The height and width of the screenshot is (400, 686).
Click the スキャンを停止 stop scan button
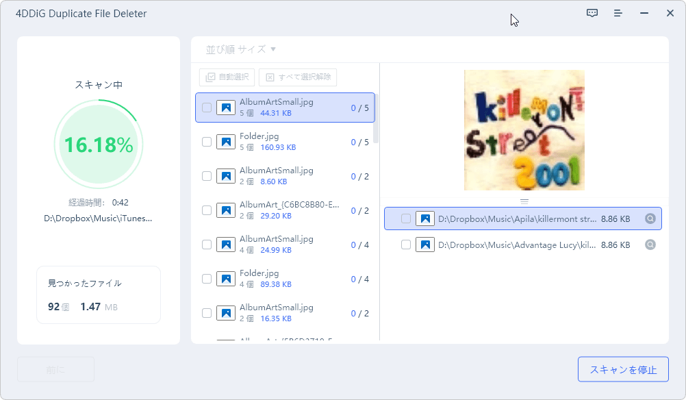tap(623, 369)
